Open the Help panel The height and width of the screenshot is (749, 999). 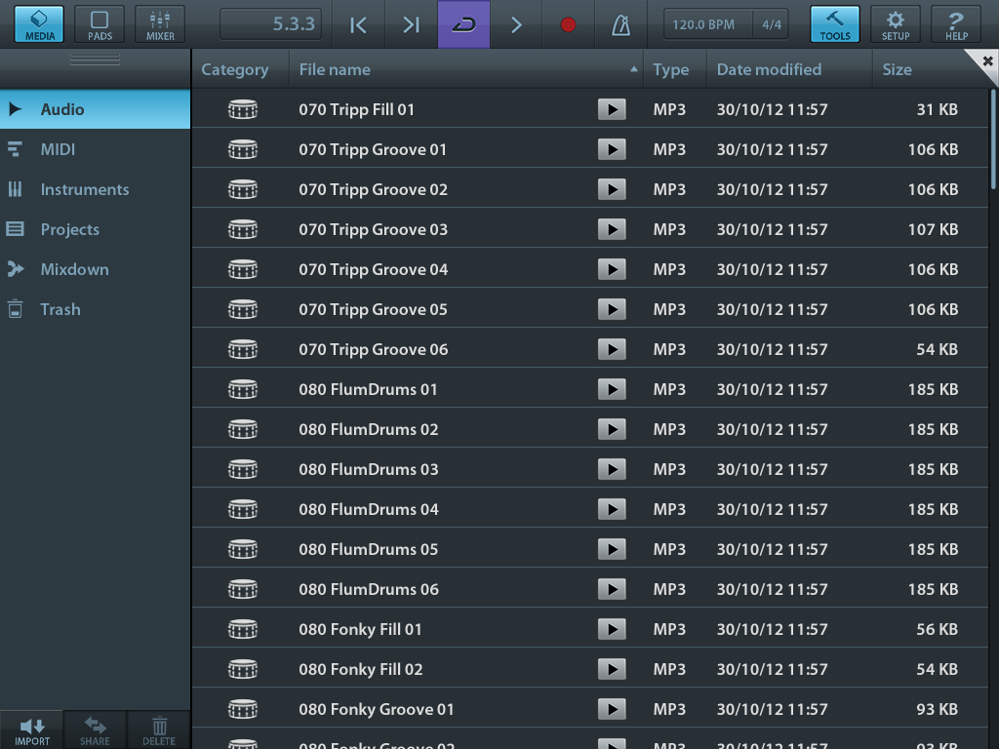coord(955,23)
